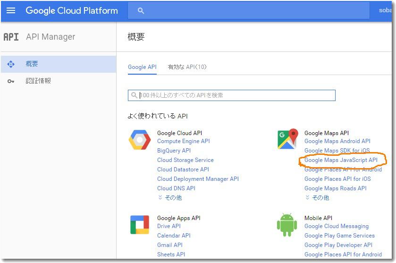This screenshot has height=263, width=396.
Task: Open Google Places API for iOS link
Action: coord(337,179)
